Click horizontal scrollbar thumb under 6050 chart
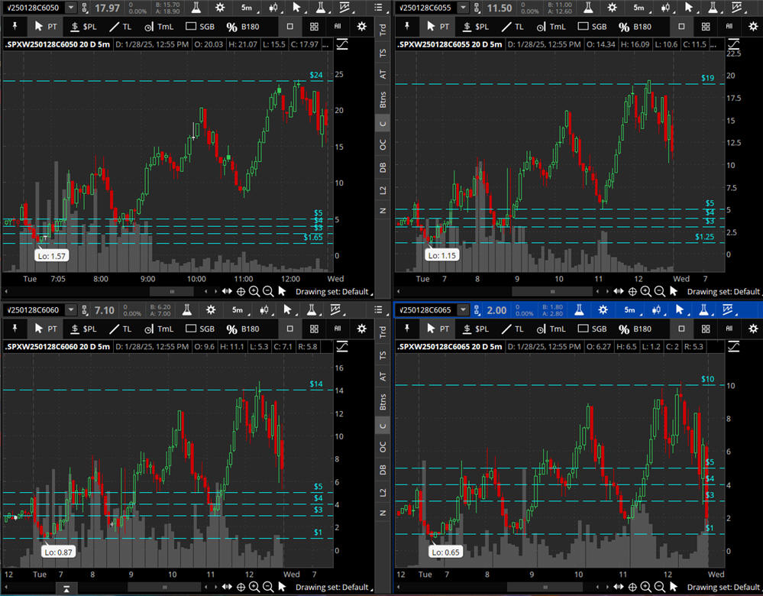Image resolution: width=763 pixels, height=596 pixels. pyautogui.click(x=171, y=292)
